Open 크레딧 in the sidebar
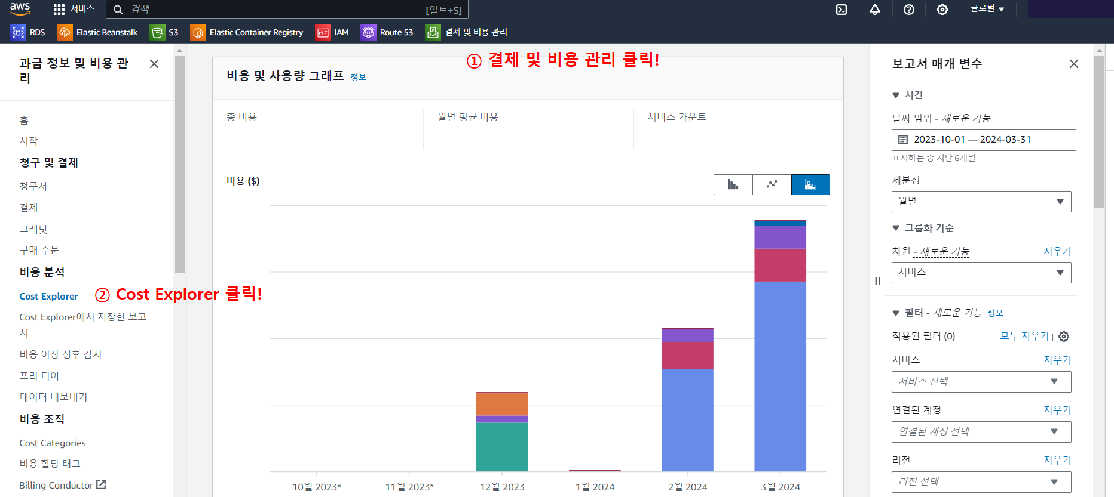The image size is (1114, 497). click(x=33, y=229)
